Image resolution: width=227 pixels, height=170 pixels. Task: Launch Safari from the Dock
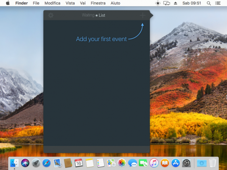[47, 163]
